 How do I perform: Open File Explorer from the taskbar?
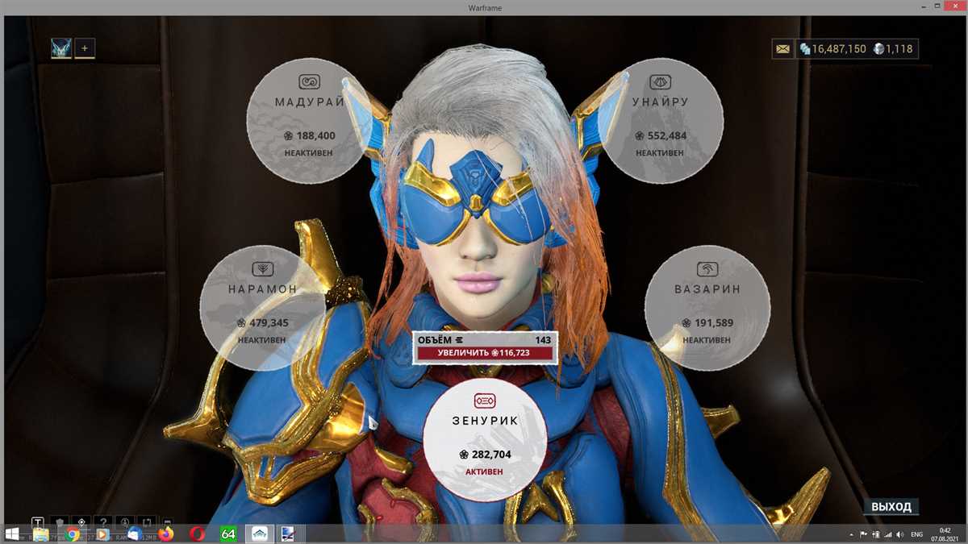point(41,534)
